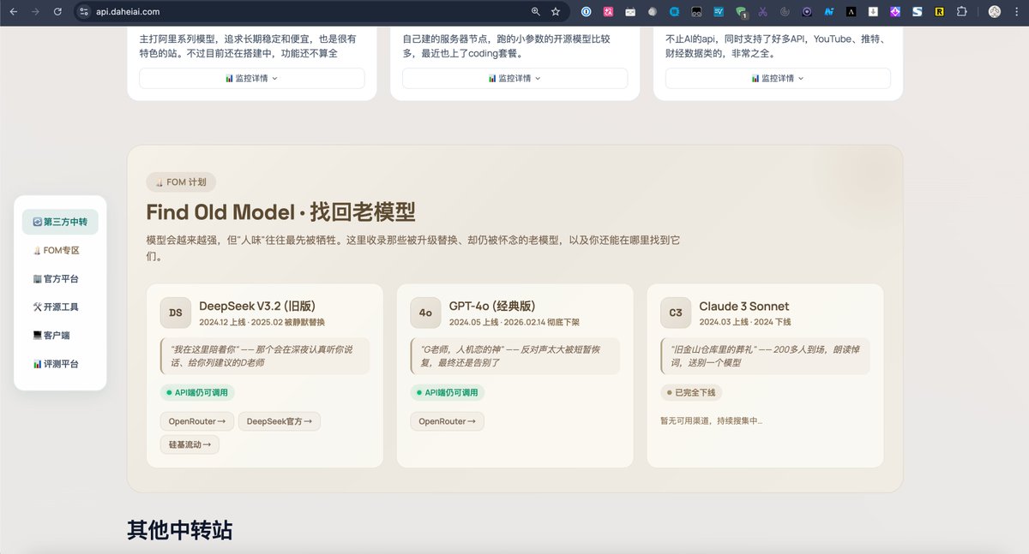Click '2024.05 上线 · 2026.02.14 彻底下架' date text
Viewport: 1029px width, 554px height.
514,322
